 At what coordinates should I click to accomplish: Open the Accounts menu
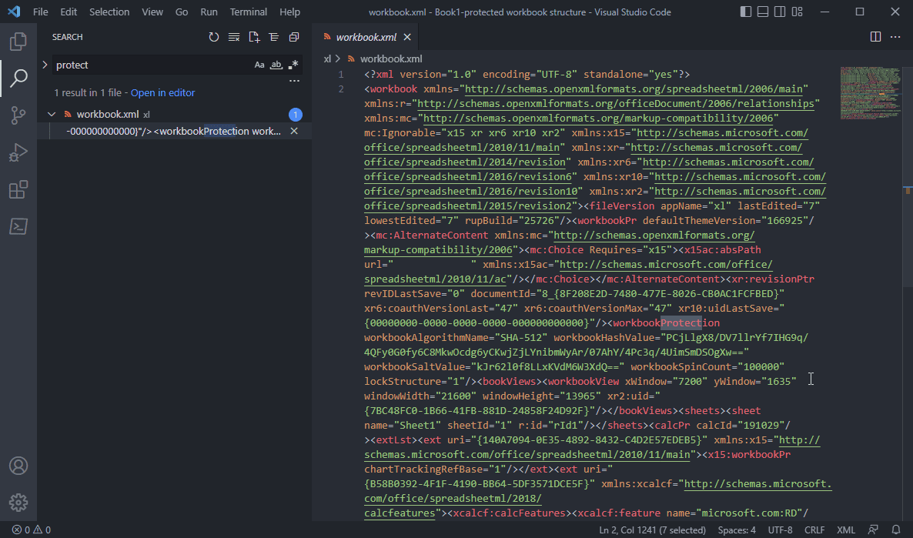pyautogui.click(x=18, y=466)
